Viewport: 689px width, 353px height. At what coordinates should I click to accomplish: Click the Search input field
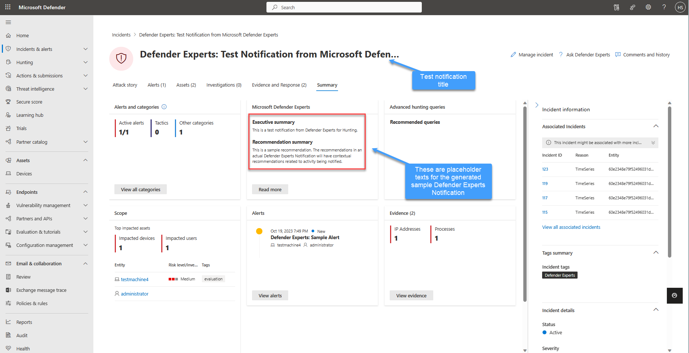coord(344,7)
